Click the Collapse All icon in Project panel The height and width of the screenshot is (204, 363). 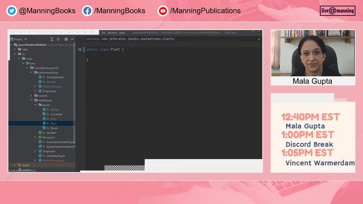58,39
